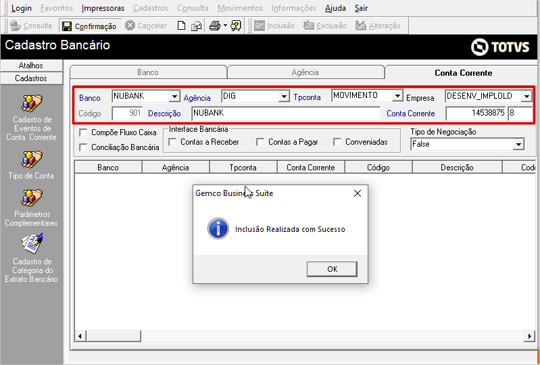Click the Conta Corrente column header

(311, 168)
